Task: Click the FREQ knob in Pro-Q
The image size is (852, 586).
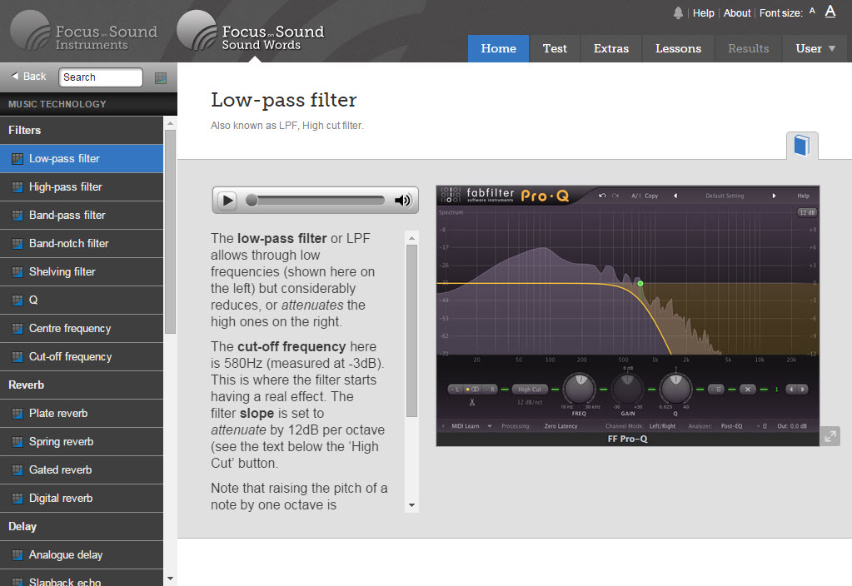Action: (x=580, y=389)
